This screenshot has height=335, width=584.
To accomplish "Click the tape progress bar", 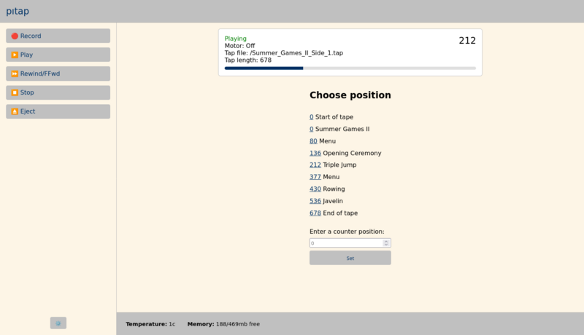I will pyautogui.click(x=350, y=68).
